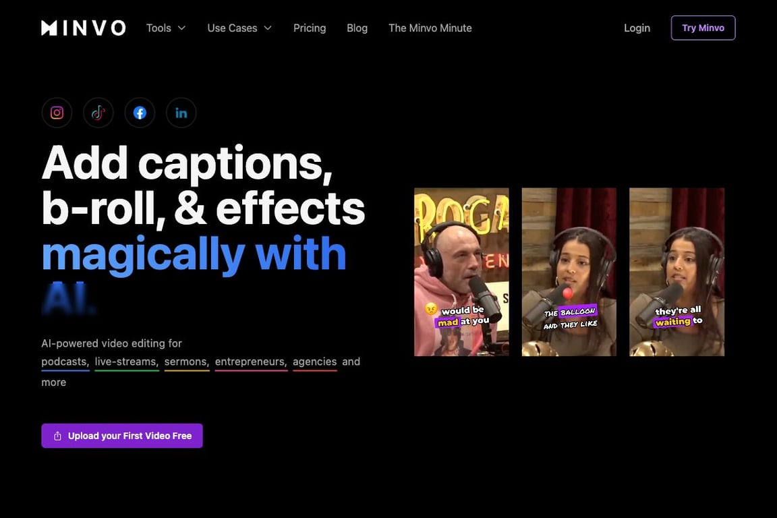Select the 'they're all waiting to' thumbnail
Screen dimensions: 777x518
point(677,272)
